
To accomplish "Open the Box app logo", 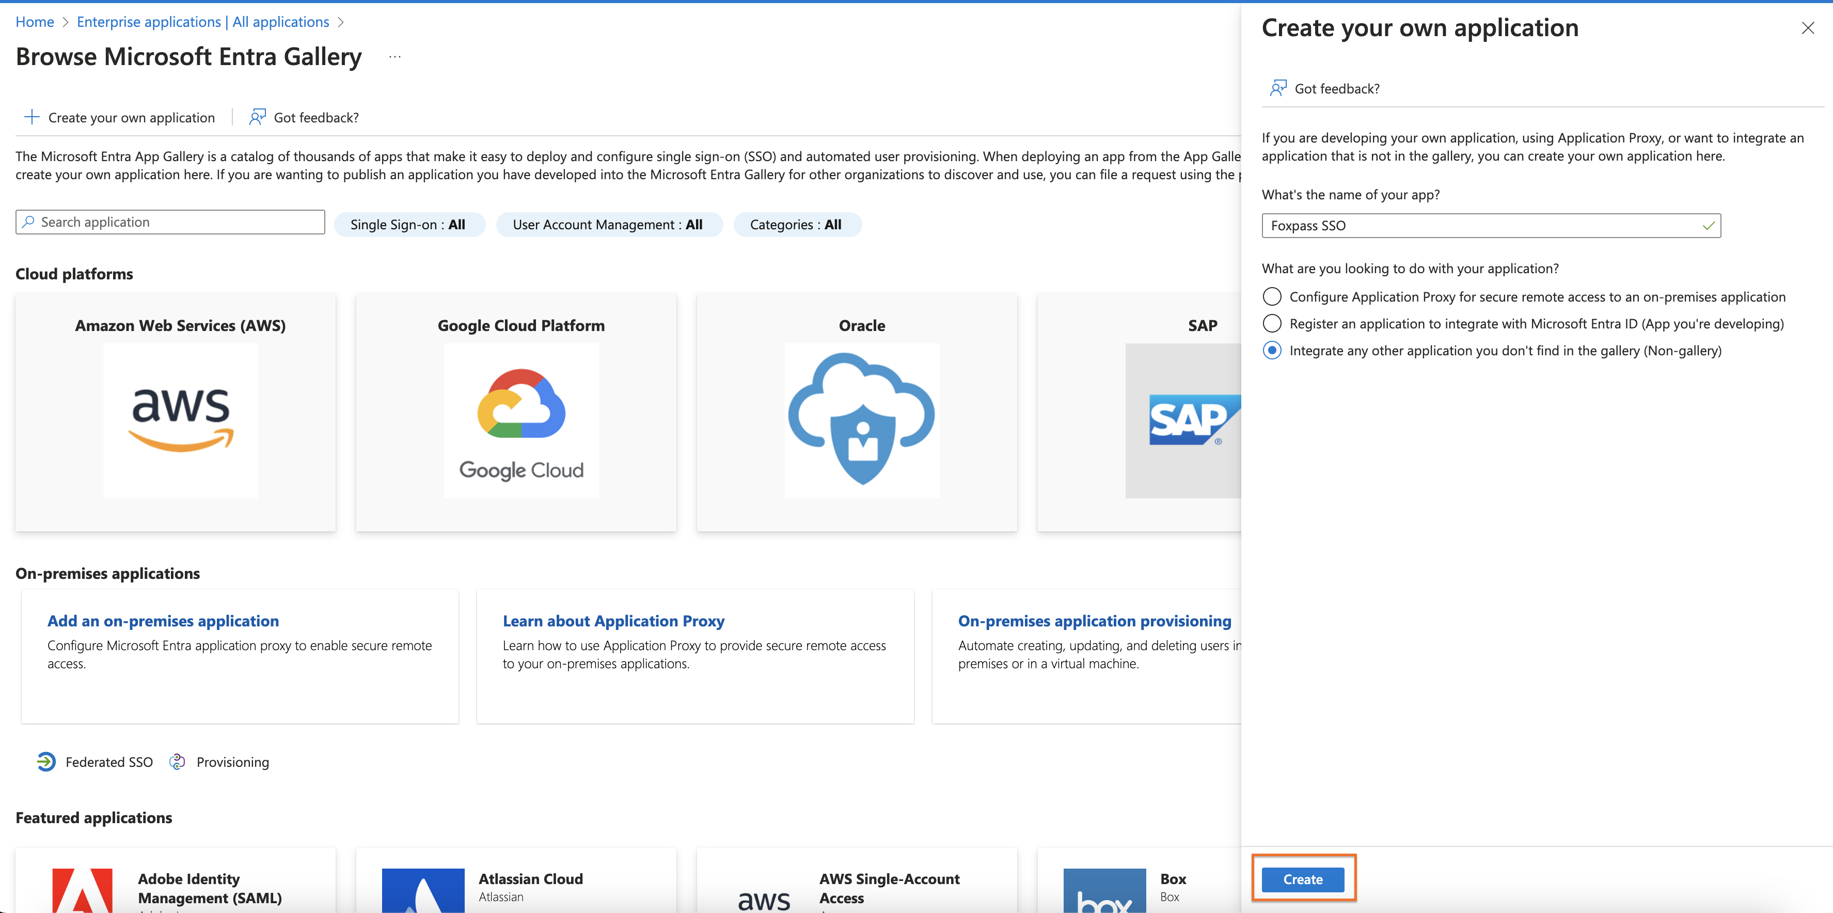I will click(1104, 890).
